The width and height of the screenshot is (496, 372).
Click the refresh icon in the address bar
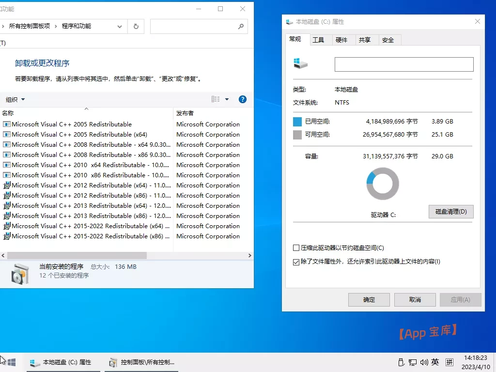[136, 26]
